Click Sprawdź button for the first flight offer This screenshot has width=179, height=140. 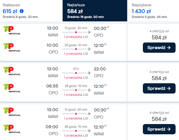click(159, 48)
